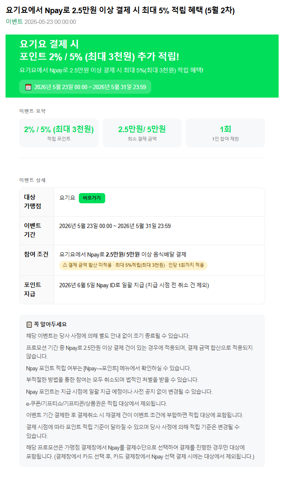The width and height of the screenshot is (285, 485).
Task: Select the 1회 participation limit card
Action: 225,133
